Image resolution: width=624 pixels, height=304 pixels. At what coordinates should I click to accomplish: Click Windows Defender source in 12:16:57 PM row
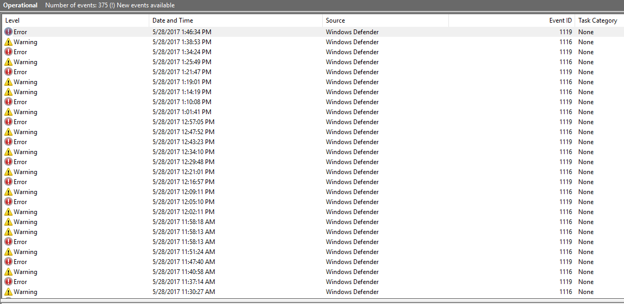tap(352, 181)
